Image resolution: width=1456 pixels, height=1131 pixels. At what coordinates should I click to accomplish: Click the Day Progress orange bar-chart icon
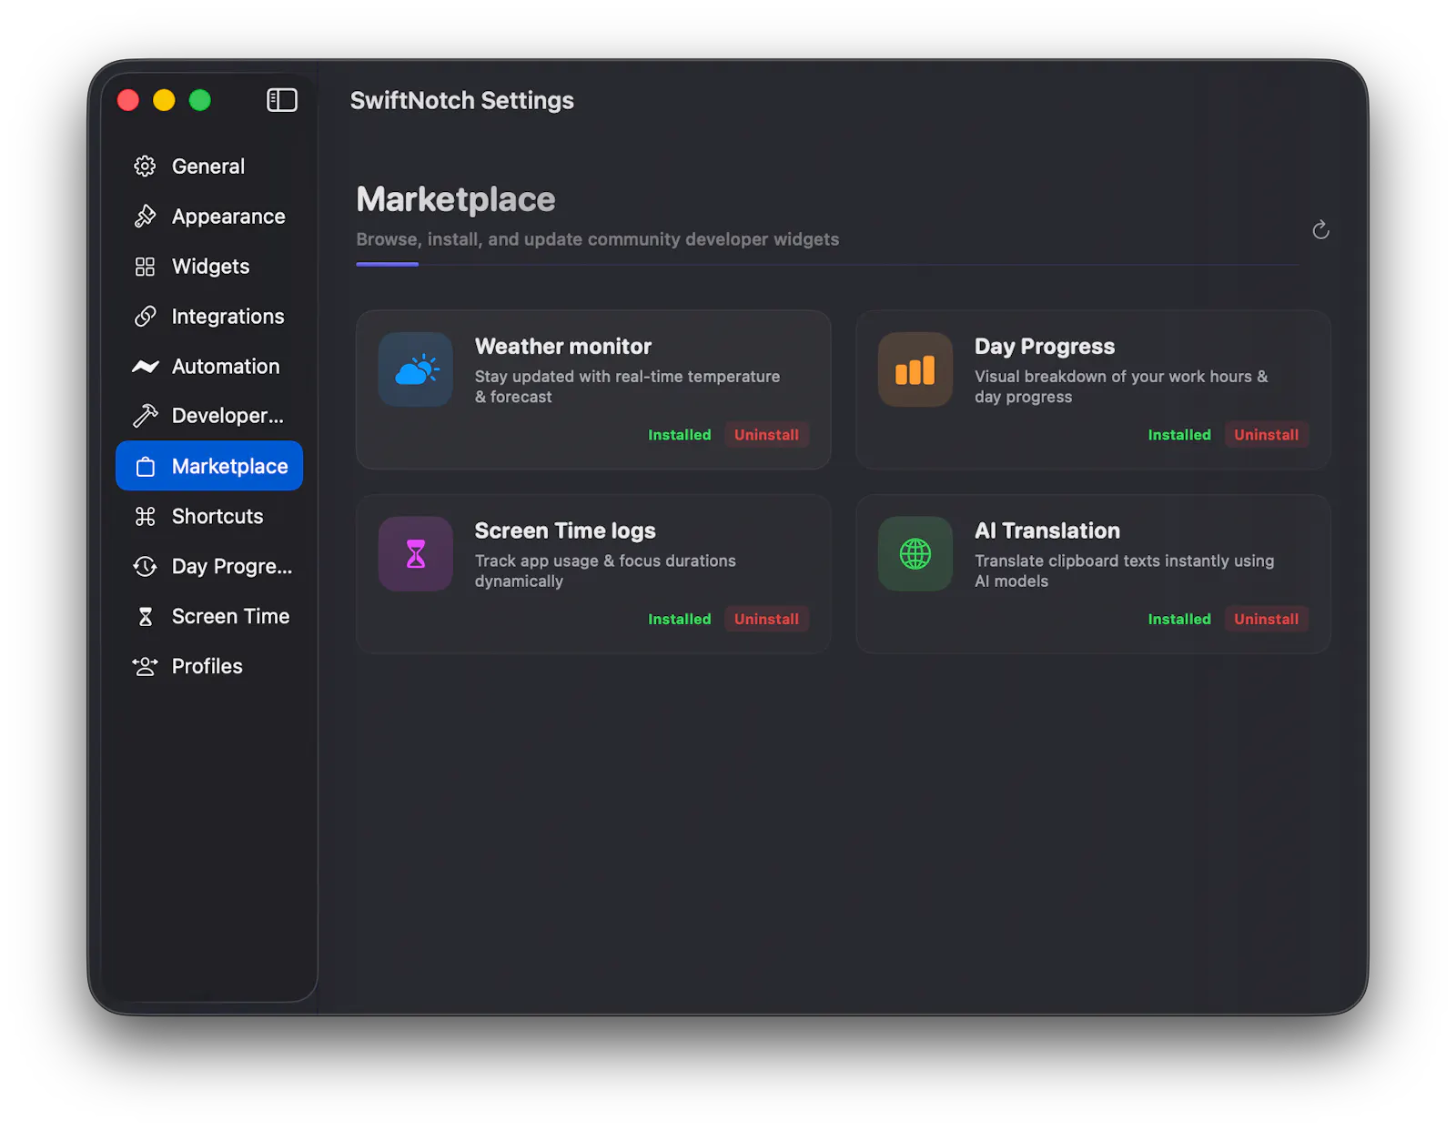[x=915, y=369]
